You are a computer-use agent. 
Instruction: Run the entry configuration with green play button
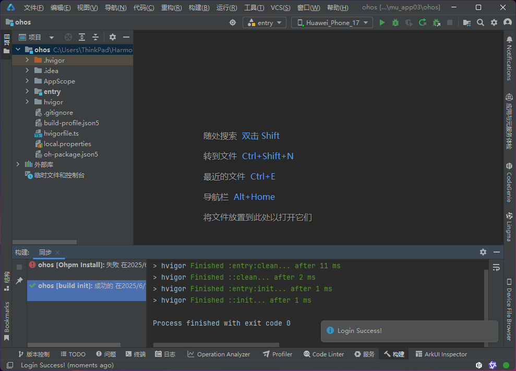[x=382, y=22]
